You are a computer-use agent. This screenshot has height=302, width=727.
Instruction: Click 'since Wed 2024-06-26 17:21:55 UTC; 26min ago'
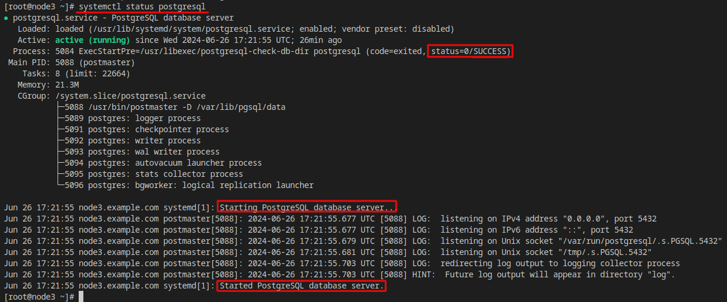click(238, 40)
